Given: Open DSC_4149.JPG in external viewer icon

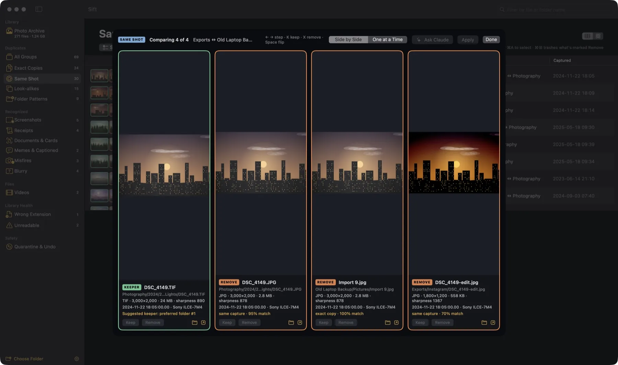Looking at the screenshot, I should pyautogui.click(x=300, y=322).
